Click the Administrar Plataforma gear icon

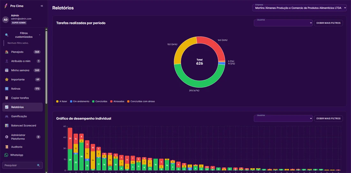pyautogui.click(x=7, y=137)
